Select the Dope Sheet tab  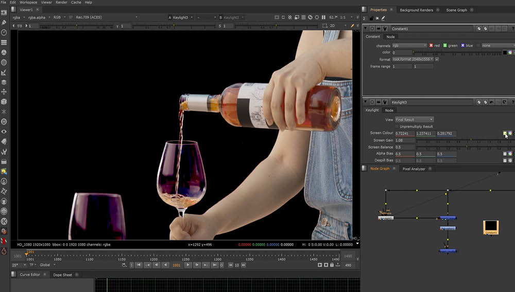[62, 275]
